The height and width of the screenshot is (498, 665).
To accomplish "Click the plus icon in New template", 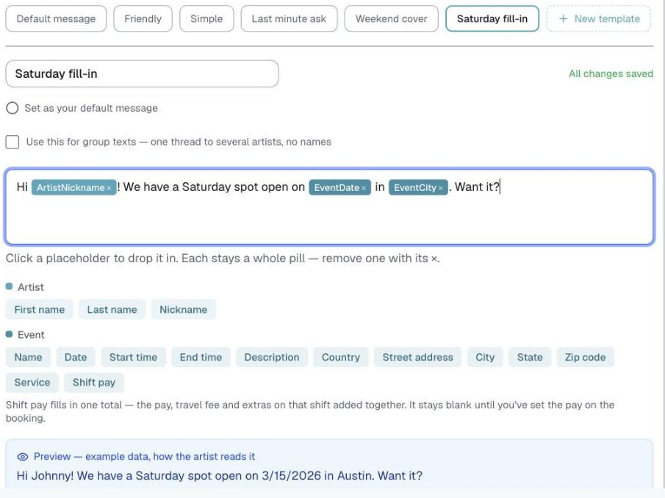I will 563,18.
